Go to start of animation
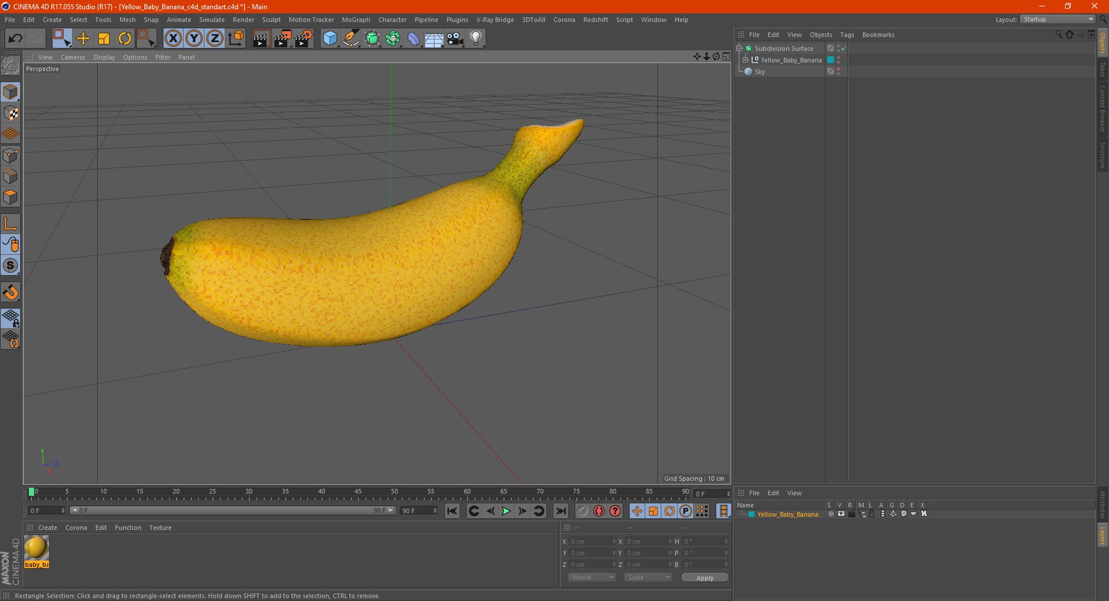 click(x=452, y=511)
